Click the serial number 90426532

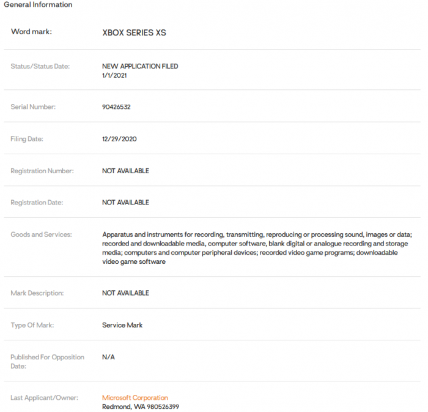[116, 107]
